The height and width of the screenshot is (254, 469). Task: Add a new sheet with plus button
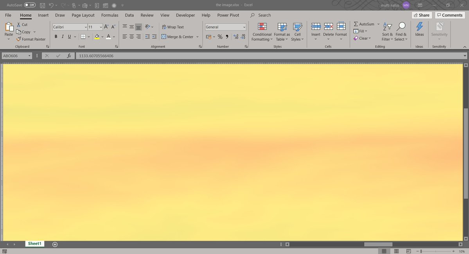pos(55,244)
